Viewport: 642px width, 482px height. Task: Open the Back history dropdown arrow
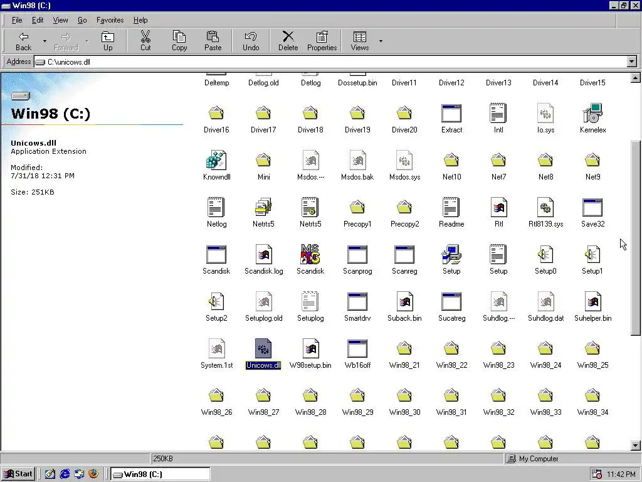pyautogui.click(x=45, y=41)
